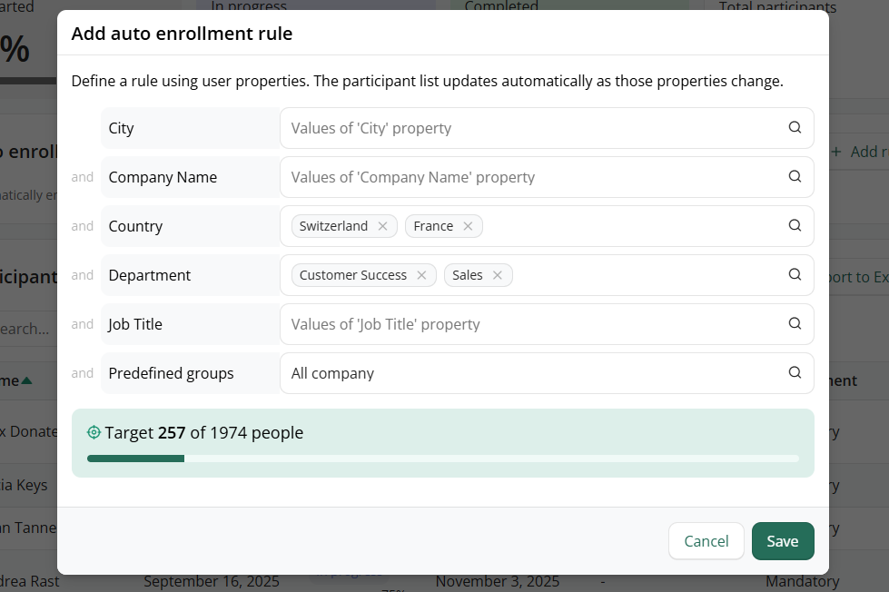
Task: Click the Predefined groups All company field
Action: pos(527,373)
